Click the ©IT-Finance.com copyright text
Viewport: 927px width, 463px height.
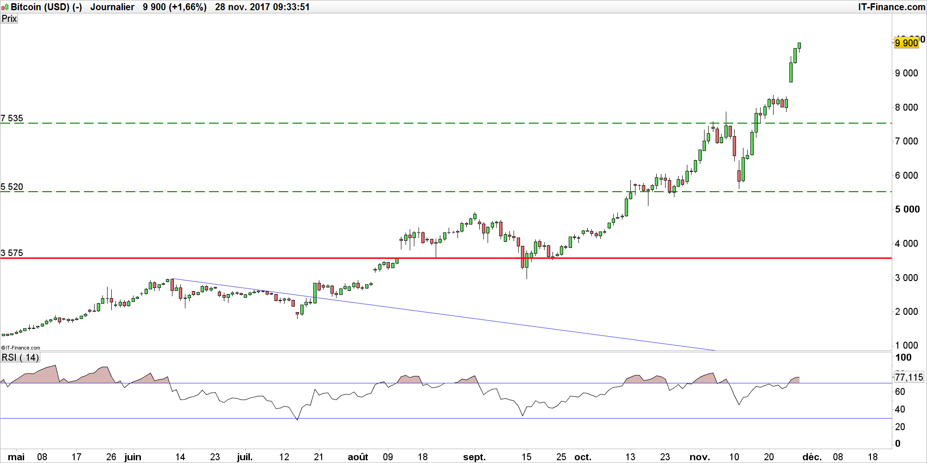click(21, 348)
